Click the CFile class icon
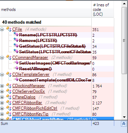Screen dimensions: 128x133 pyautogui.click(x=9, y=29)
